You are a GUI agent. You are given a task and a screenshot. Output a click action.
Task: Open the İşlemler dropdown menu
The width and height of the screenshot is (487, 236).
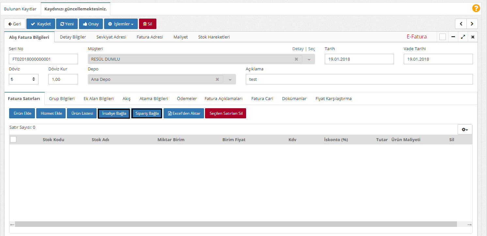coord(121,24)
